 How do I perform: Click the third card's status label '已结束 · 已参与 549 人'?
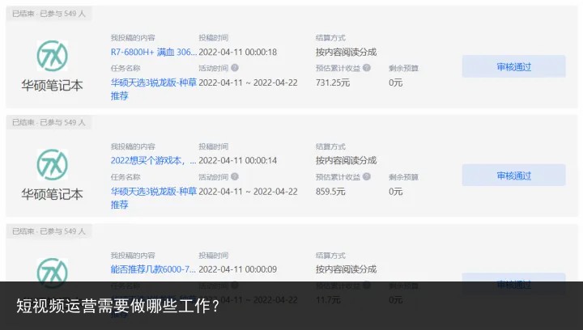(x=49, y=231)
